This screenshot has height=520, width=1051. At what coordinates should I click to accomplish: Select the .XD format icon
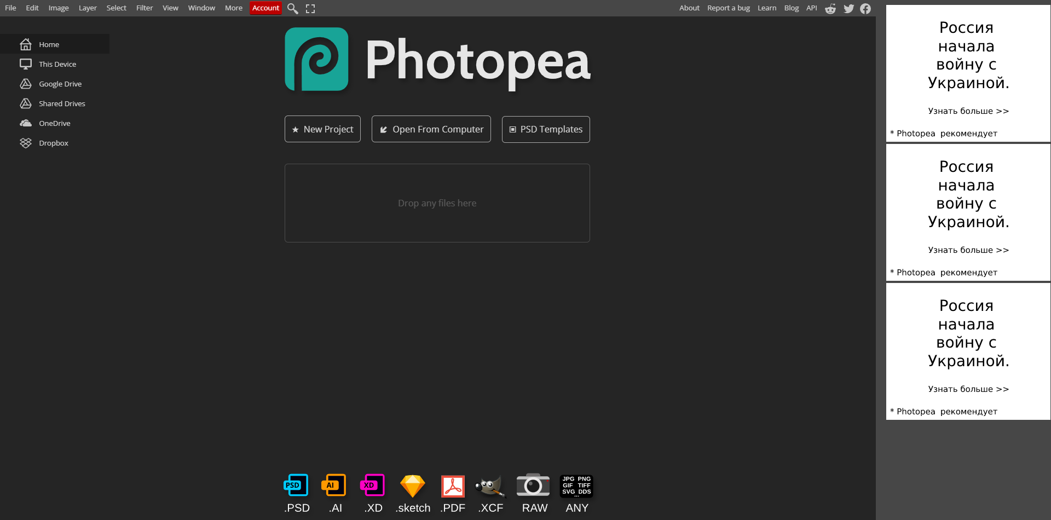(372, 486)
